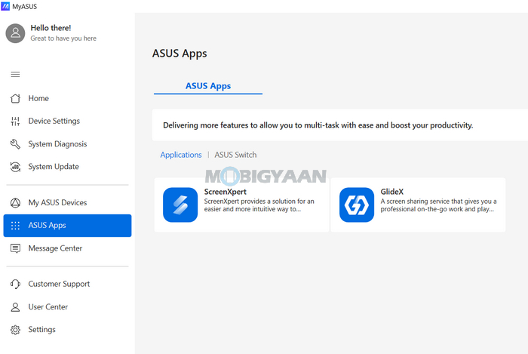Open Customer Support menu item
Viewport: 528px width, 354px height.
[59, 284]
